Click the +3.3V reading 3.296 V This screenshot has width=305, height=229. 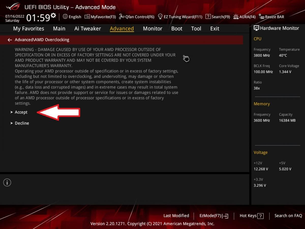[260, 185]
